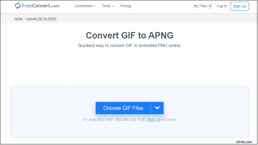Click the Convert GIF To APNG breadcrumb
Image resolution: width=258 pixels, height=145 pixels.
41,19
